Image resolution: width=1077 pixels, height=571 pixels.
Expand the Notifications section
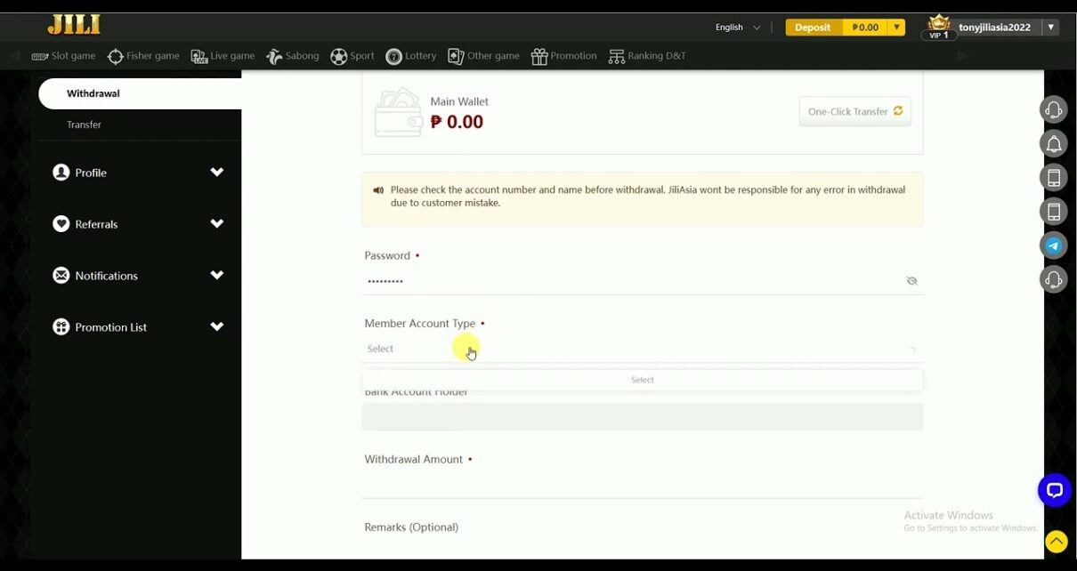tap(138, 276)
